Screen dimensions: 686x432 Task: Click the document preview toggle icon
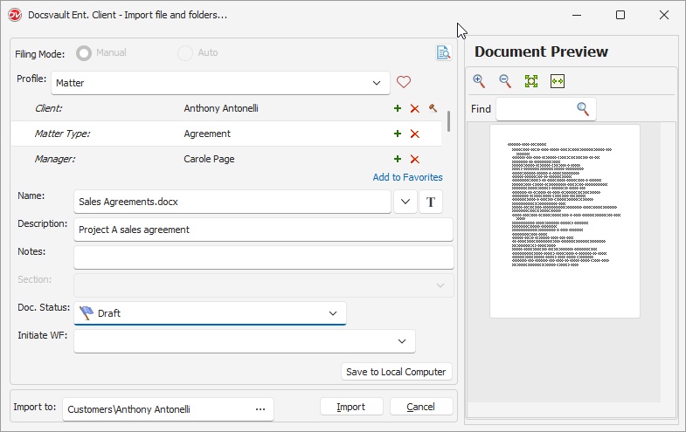(444, 53)
